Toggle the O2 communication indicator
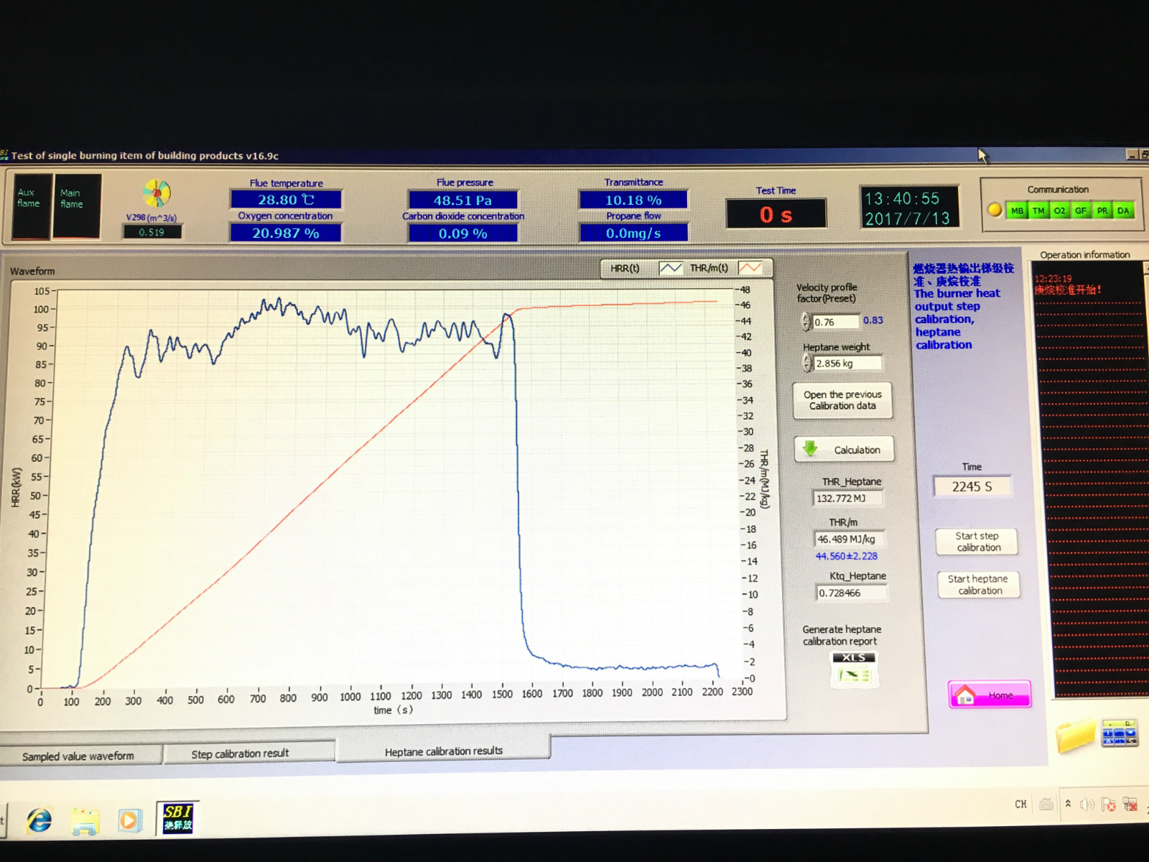The width and height of the screenshot is (1149, 862). tap(1059, 210)
